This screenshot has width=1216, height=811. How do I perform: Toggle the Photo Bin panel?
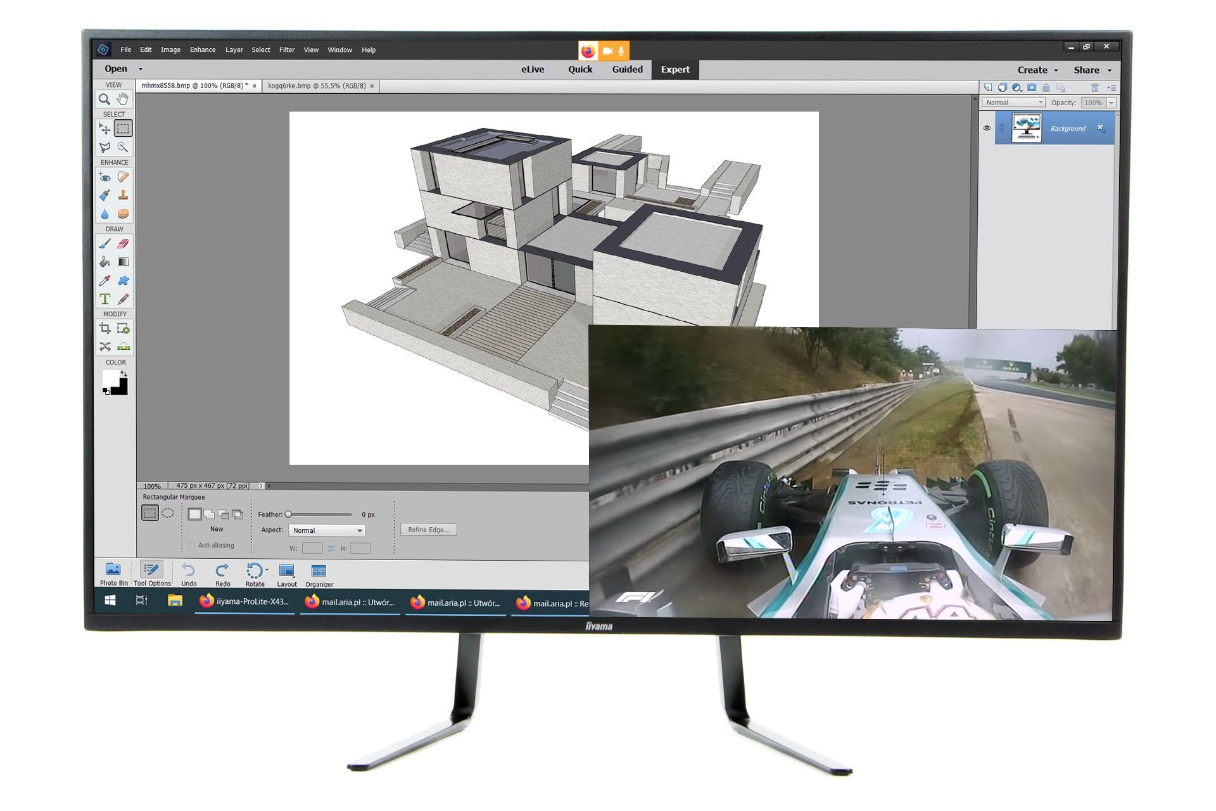coord(113,574)
